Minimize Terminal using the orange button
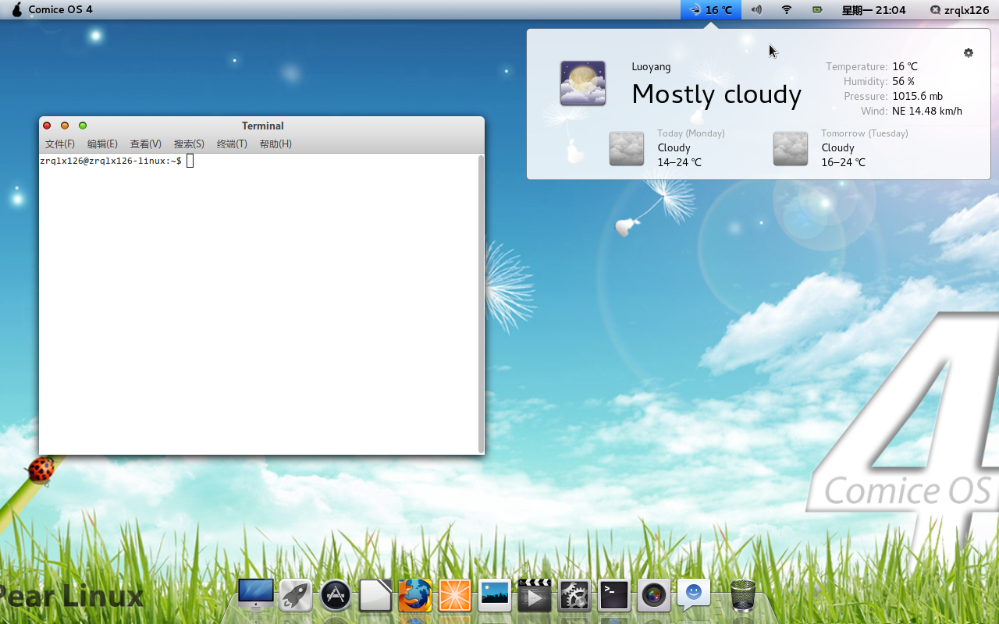 tap(65, 126)
